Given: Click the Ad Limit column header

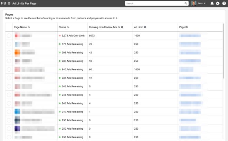Looking at the screenshot, I should click(x=139, y=27).
